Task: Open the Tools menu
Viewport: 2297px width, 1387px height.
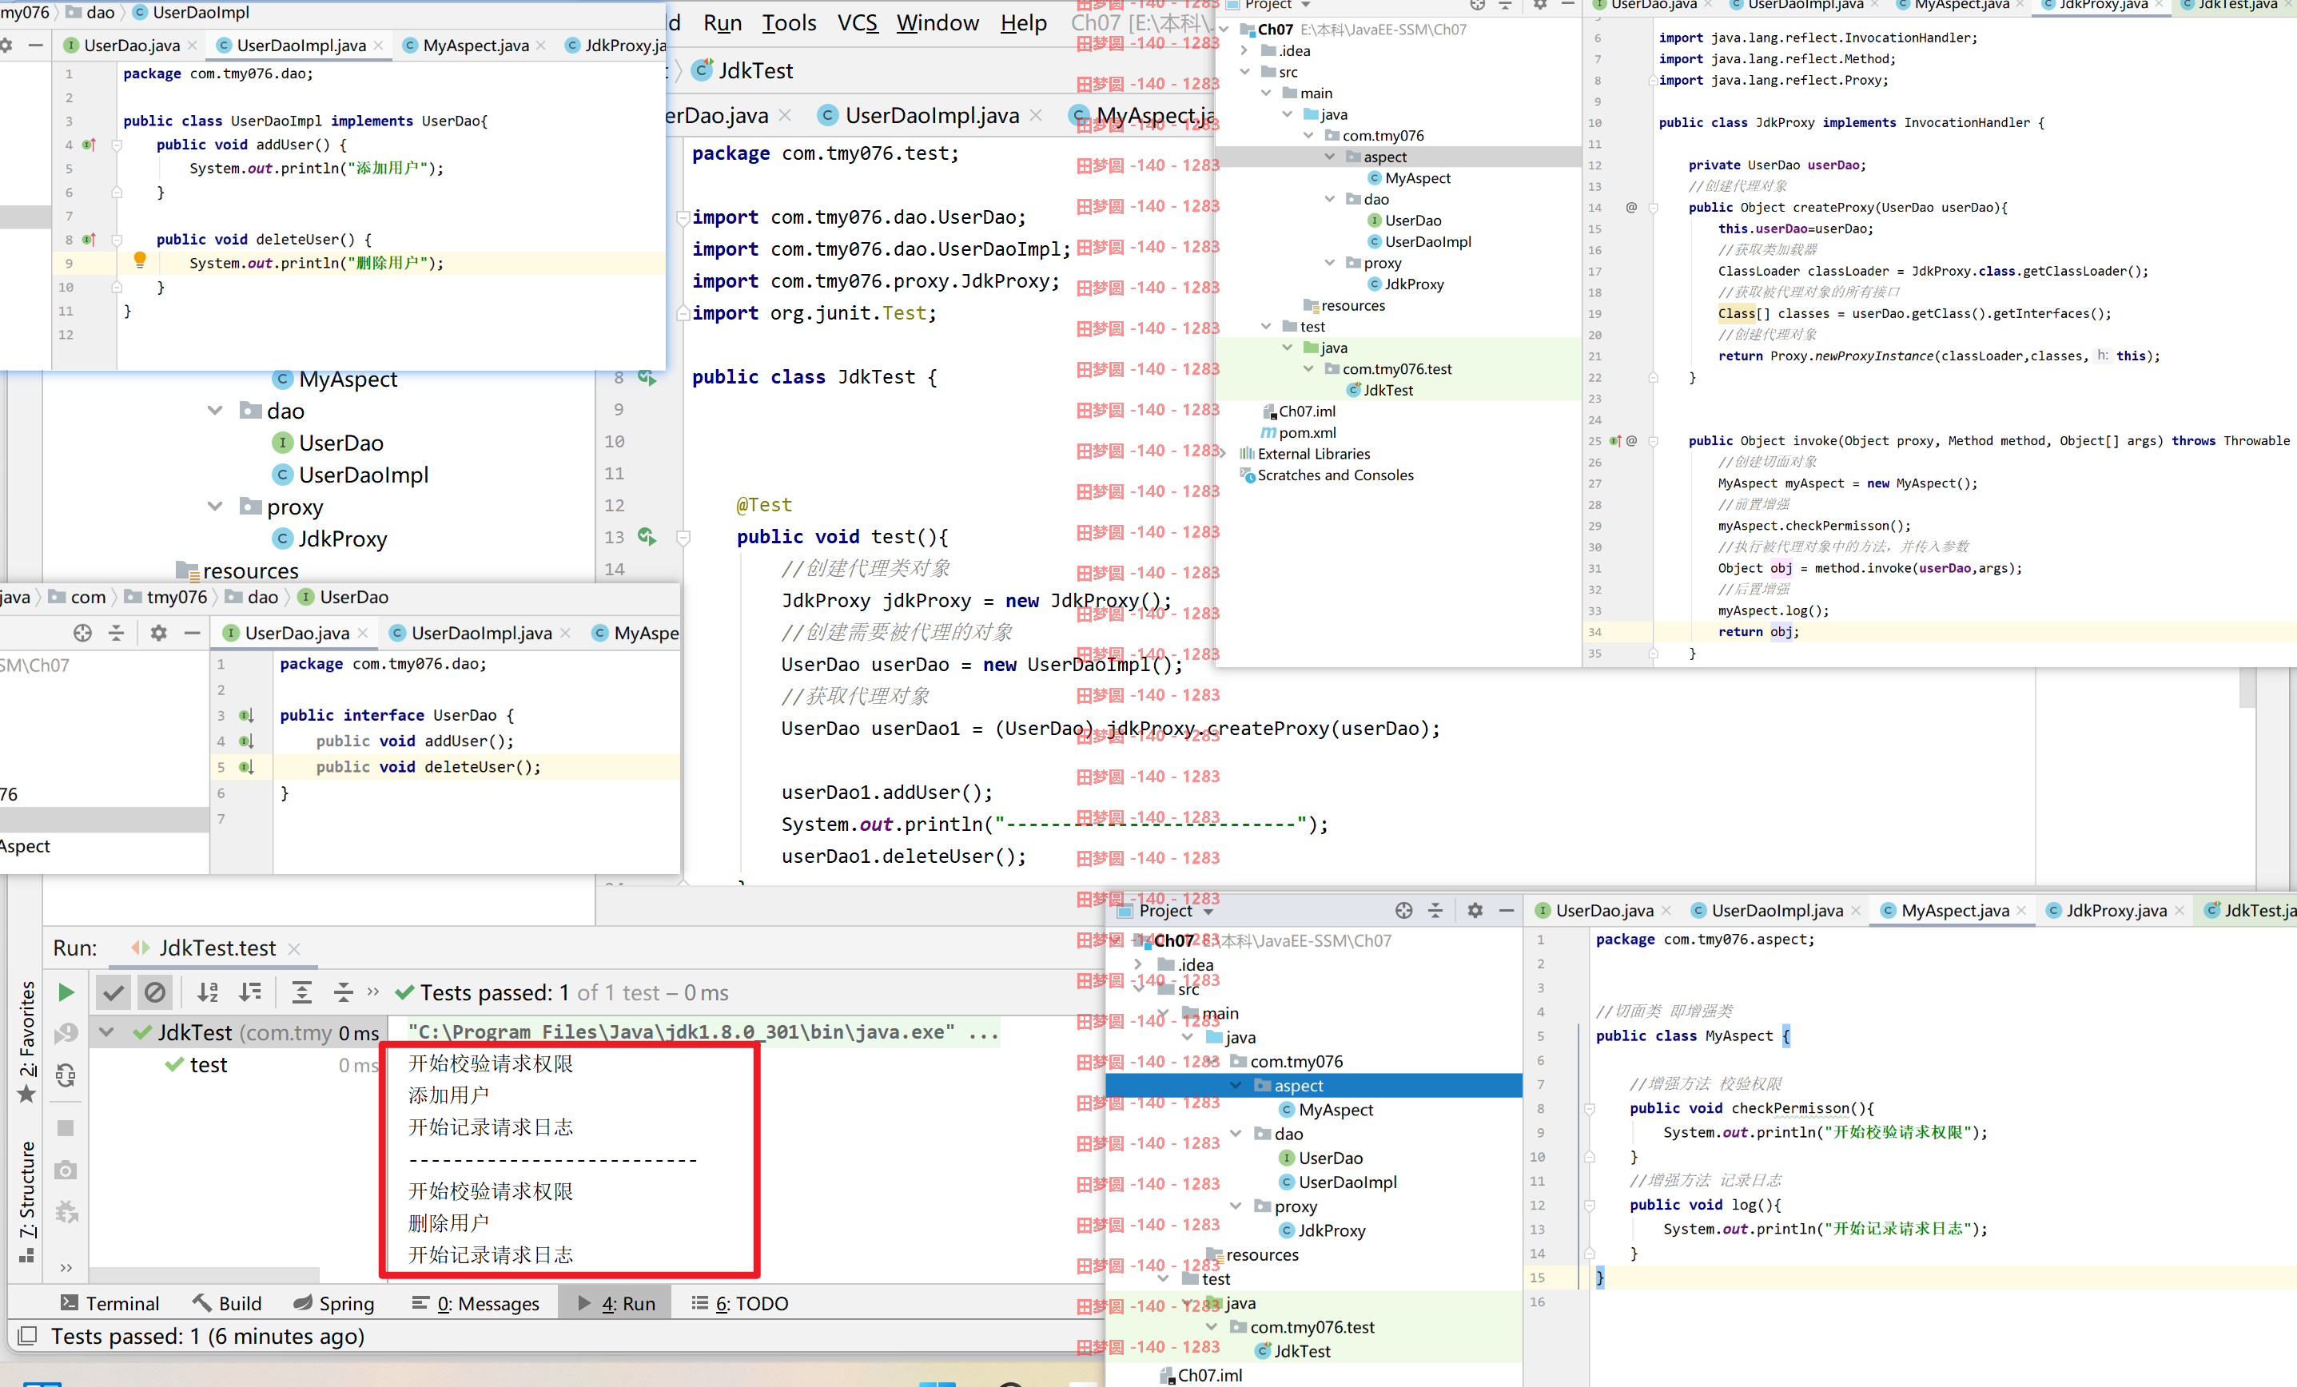Action: 789,23
